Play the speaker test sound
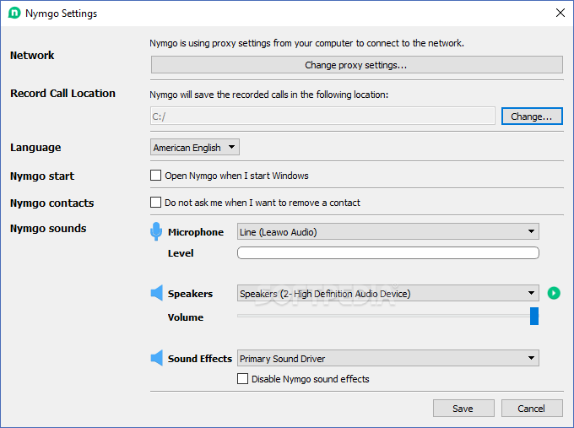Viewport: 574px width, 428px height. pyautogui.click(x=554, y=293)
